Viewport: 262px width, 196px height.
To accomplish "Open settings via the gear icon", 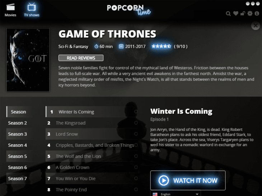I will pyautogui.click(x=250, y=13).
